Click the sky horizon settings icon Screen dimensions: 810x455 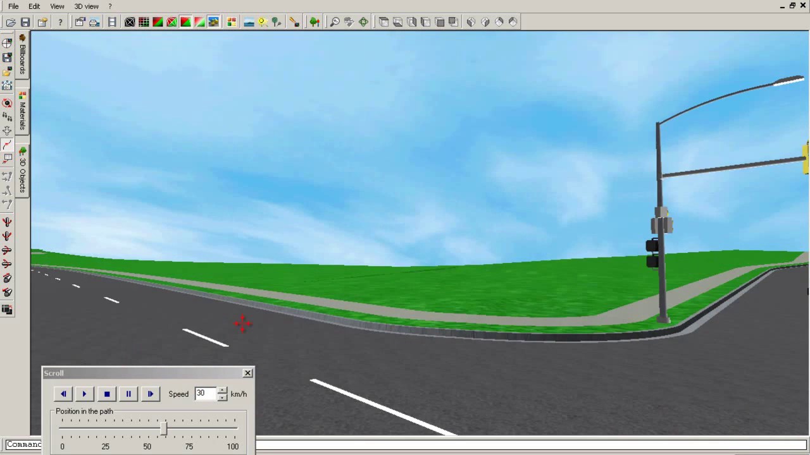[x=249, y=22]
